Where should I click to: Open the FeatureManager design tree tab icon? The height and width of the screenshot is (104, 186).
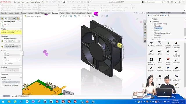(x=2, y=18)
